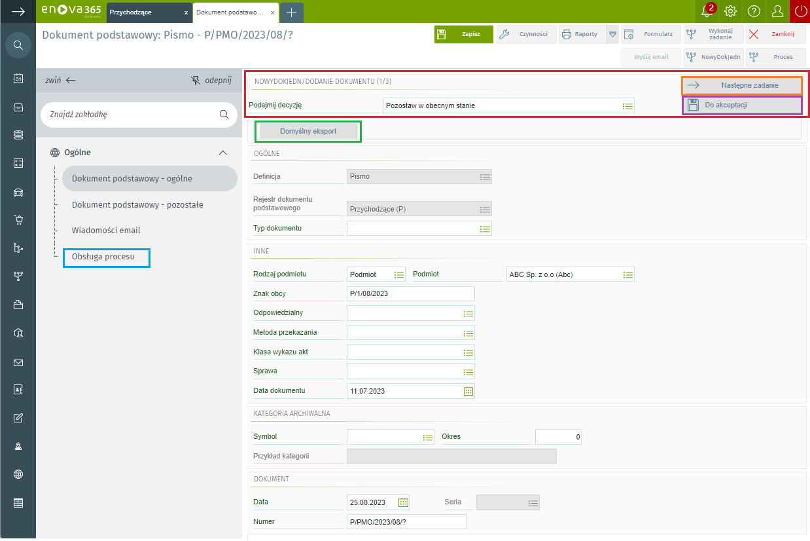Click the help question mark icon
The height and width of the screenshot is (541, 810).
pos(754,11)
